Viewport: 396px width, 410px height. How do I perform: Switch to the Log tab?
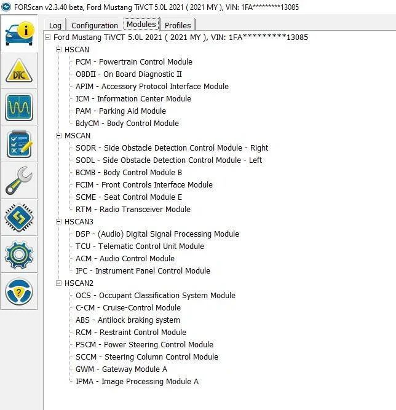(55, 25)
